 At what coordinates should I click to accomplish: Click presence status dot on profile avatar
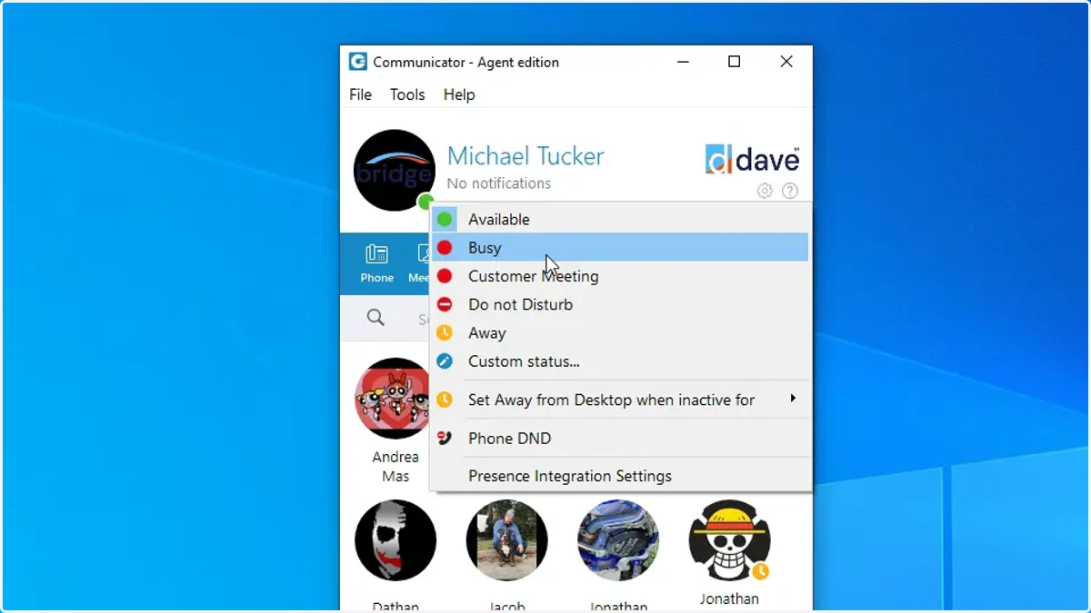pyautogui.click(x=425, y=202)
